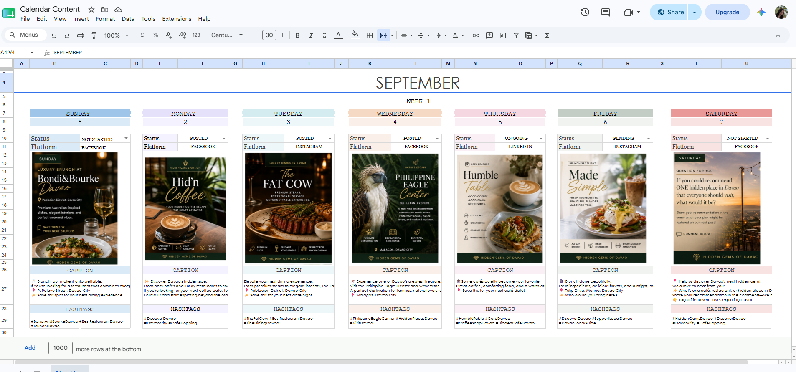796x372 pixels.
Task: Open the File menu
Action: pos(25,19)
